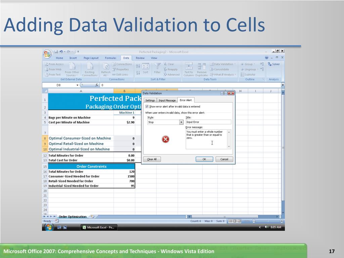This screenshot has width=344, height=258.
Task: Open the Style dropdown in Data Validation
Action: (x=181, y=122)
